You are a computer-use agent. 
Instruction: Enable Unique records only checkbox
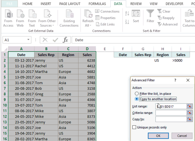point(134,127)
